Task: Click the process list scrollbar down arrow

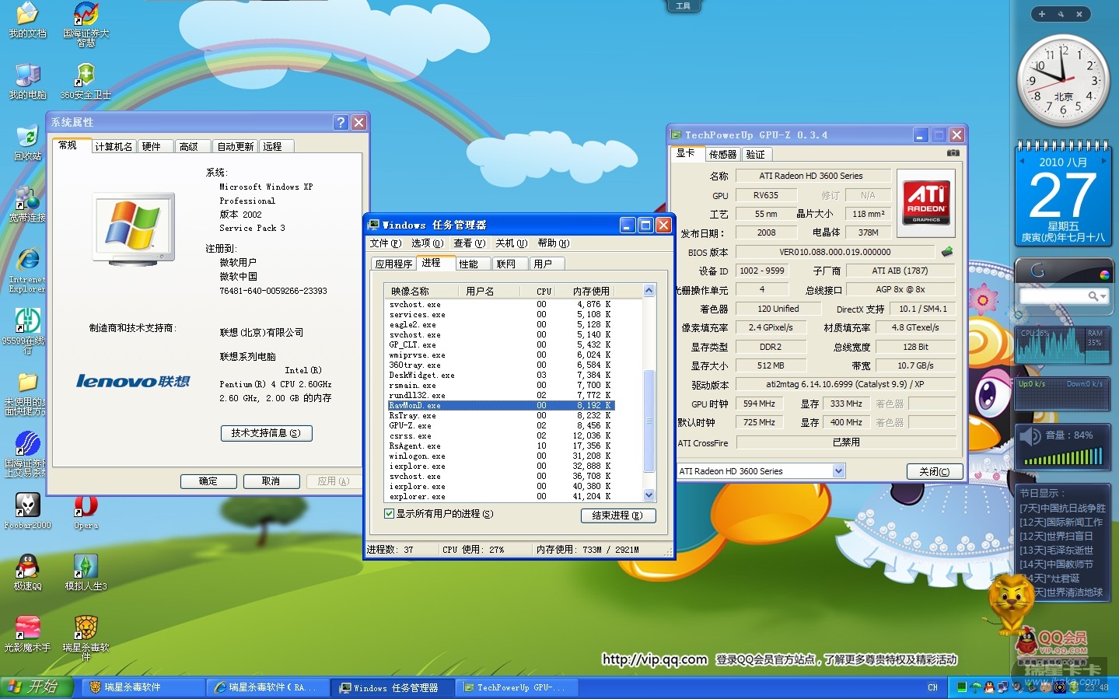Action: pyautogui.click(x=649, y=495)
